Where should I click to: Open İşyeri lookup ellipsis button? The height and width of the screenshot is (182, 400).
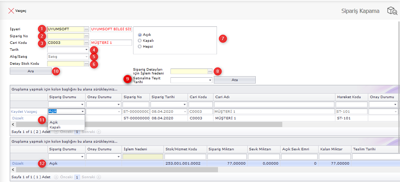[x=86, y=29]
